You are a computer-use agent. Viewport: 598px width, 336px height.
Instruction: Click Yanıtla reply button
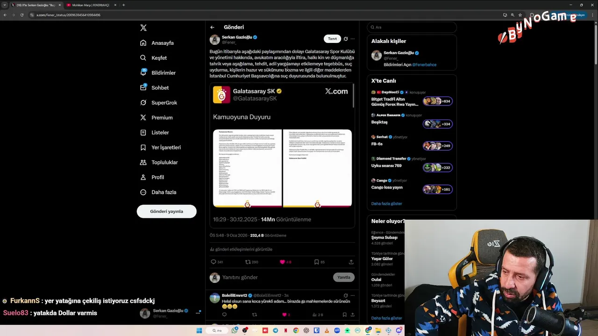344,277
